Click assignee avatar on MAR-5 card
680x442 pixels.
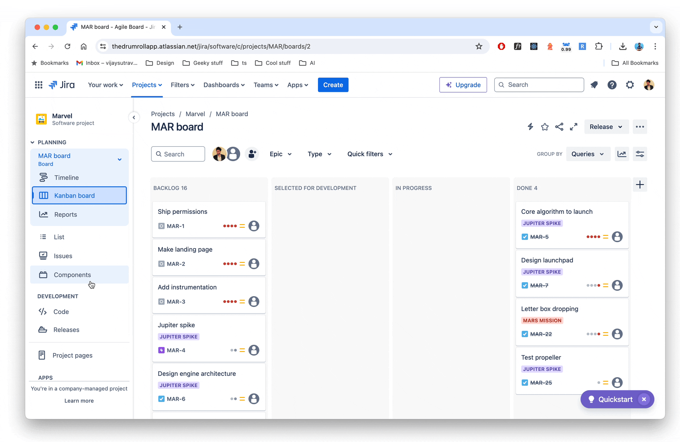(617, 237)
